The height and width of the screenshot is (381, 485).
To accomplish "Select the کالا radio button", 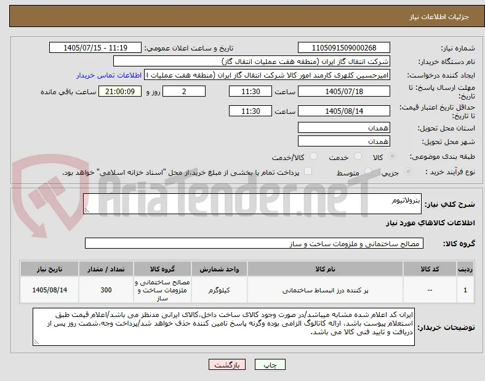I will pyautogui.click(x=392, y=156).
